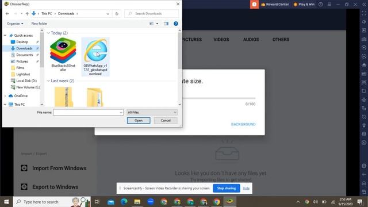Click BACKGROUND in the progress popup
This screenshot has width=368, height=207.
tap(243, 124)
